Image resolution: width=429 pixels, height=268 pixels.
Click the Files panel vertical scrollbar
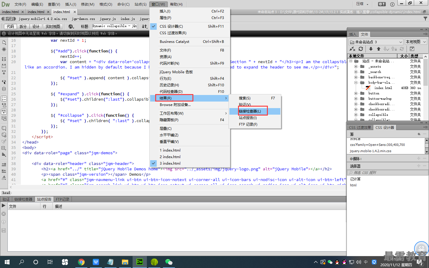pyautogui.click(x=426, y=87)
